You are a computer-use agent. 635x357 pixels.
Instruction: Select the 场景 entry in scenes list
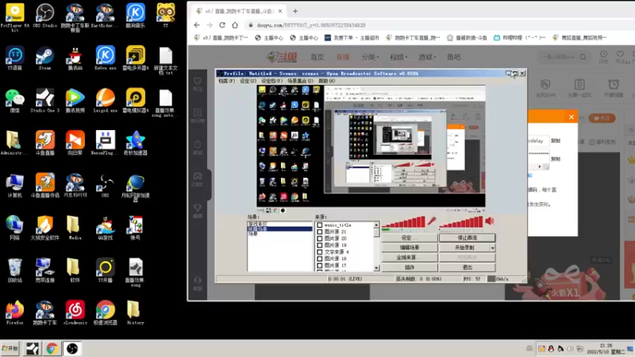(253, 234)
